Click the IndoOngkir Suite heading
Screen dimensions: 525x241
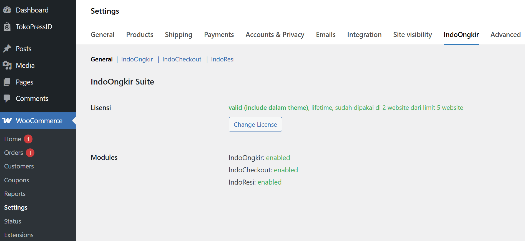[122, 82]
